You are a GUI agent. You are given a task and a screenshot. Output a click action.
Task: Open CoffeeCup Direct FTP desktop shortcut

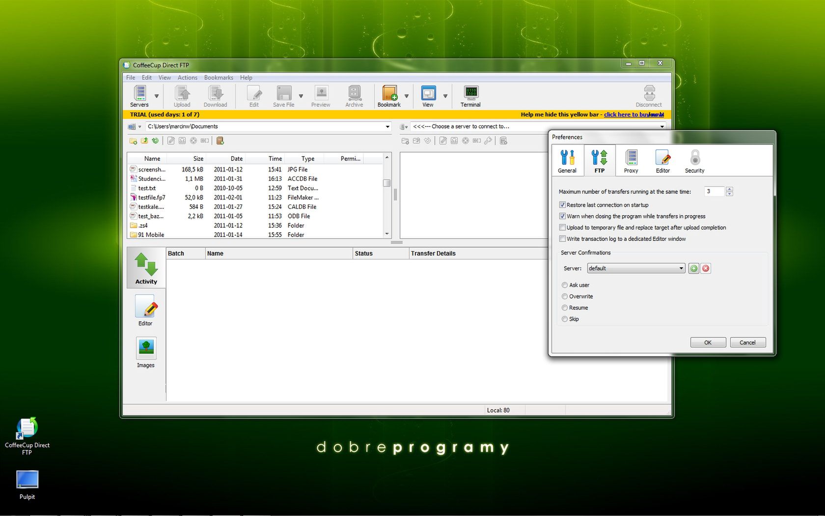(27, 436)
